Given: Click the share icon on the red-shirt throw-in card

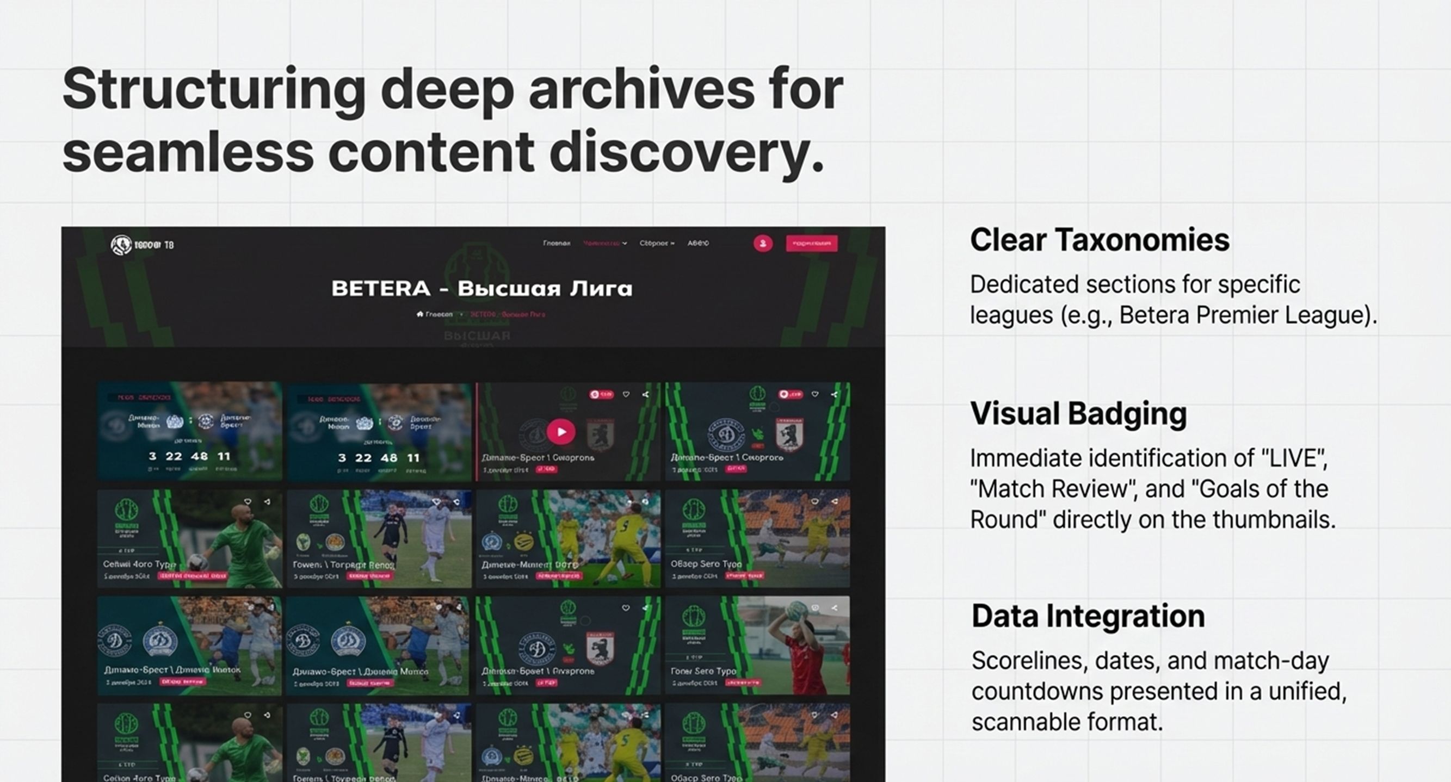Looking at the screenshot, I should click(x=834, y=608).
